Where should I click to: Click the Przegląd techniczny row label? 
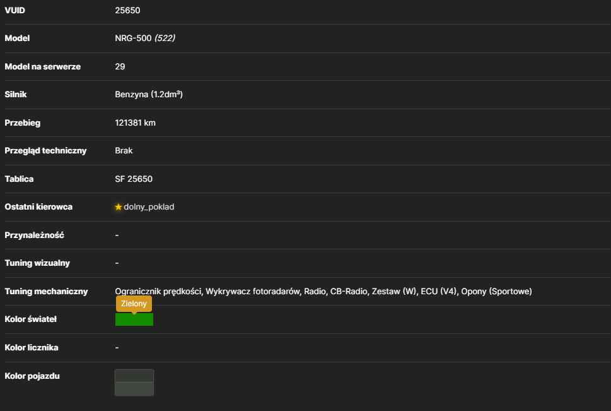point(45,151)
